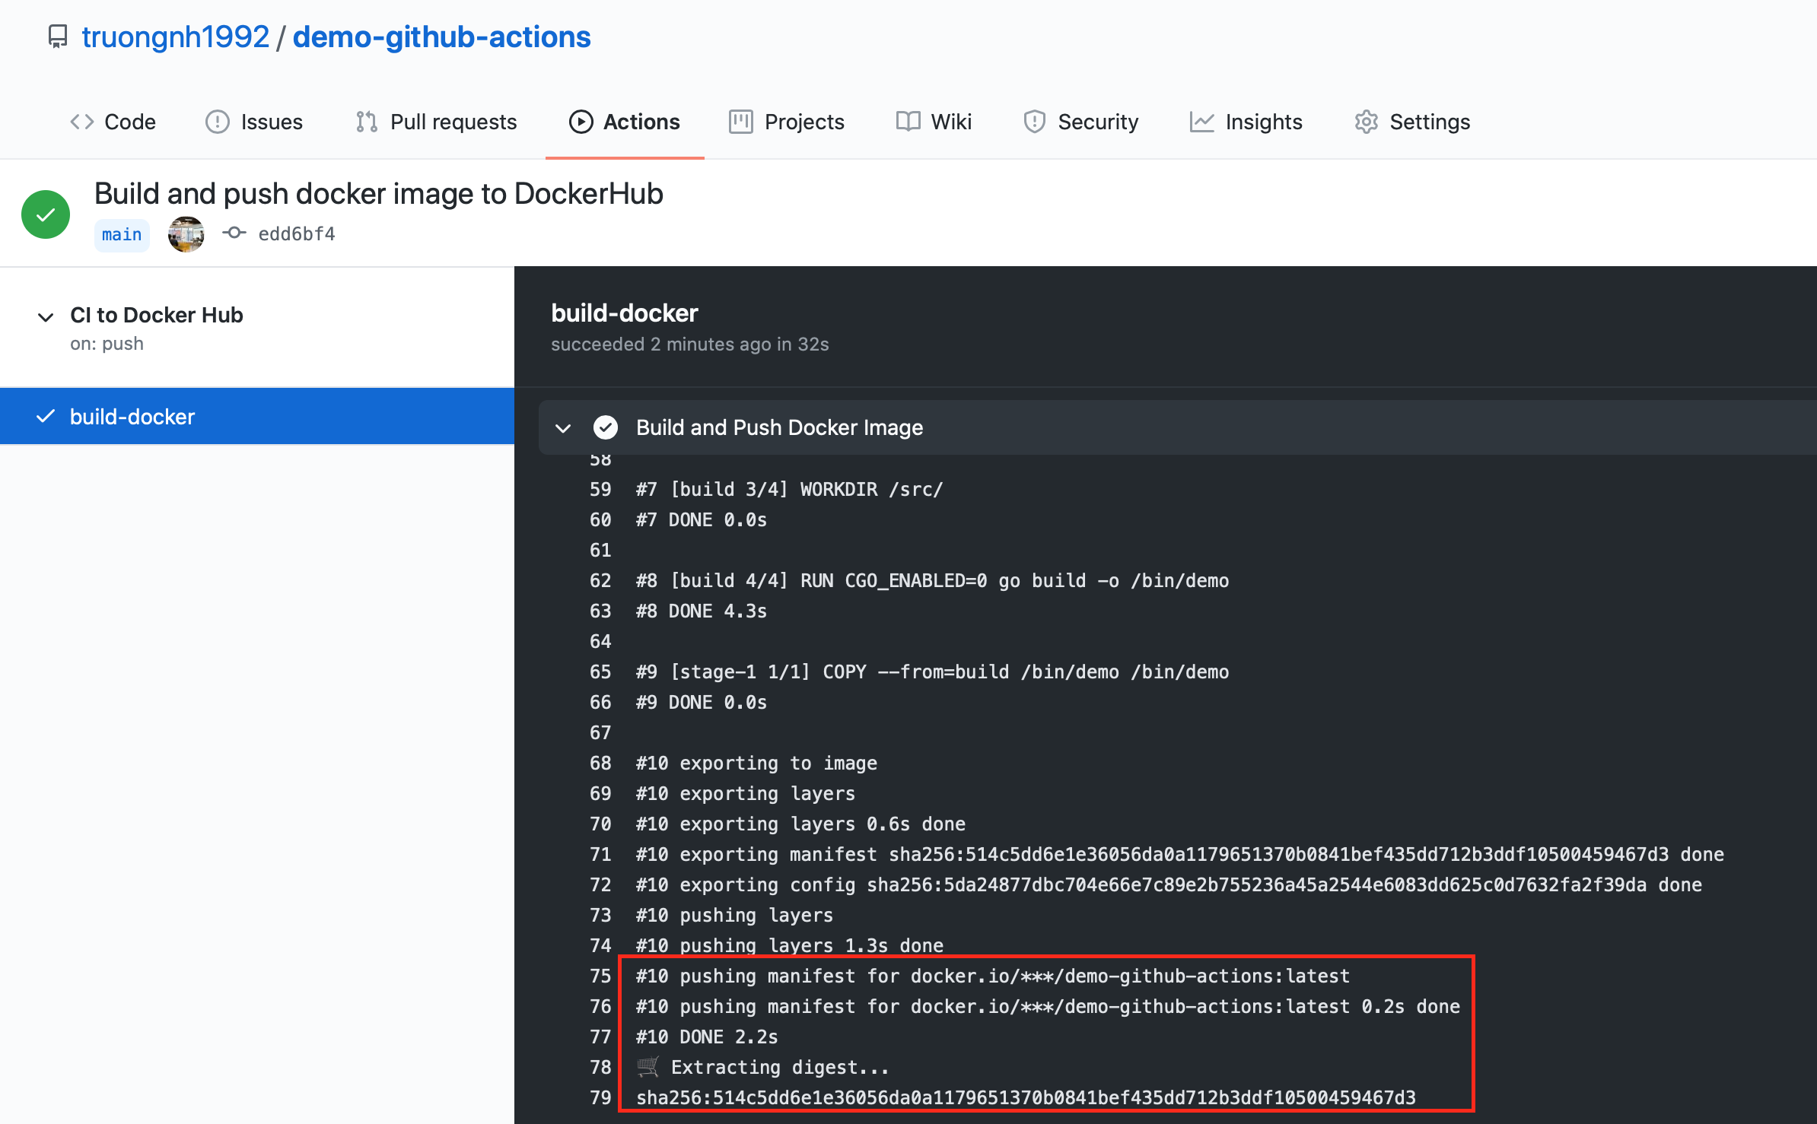The image size is (1817, 1124).
Task: Click the Issues circle icon
Action: tap(218, 122)
